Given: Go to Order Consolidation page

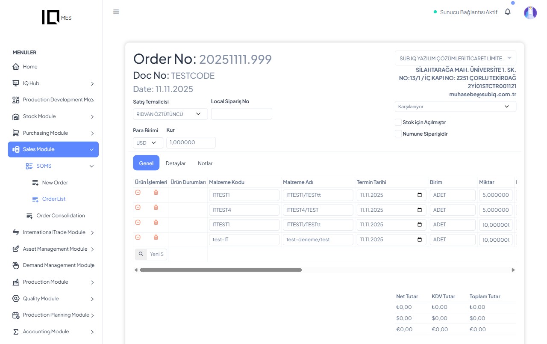Looking at the screenshot, I should [x=60, y=216].
